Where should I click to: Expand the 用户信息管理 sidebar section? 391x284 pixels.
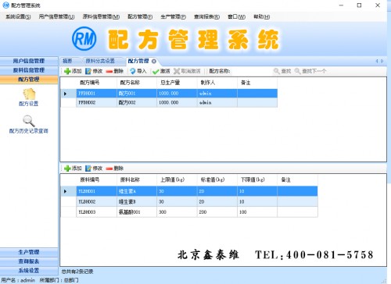click(x=29, y=61)
